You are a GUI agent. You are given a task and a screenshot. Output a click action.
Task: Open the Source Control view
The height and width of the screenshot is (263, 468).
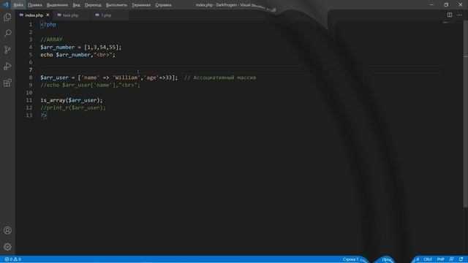[7, 50]
